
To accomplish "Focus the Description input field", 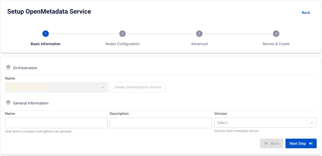I will [x=161, y=123].
